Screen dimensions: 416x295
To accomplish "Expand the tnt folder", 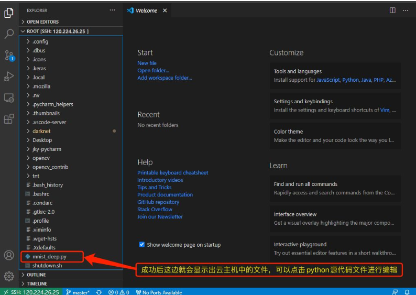I will coord(71,176).
